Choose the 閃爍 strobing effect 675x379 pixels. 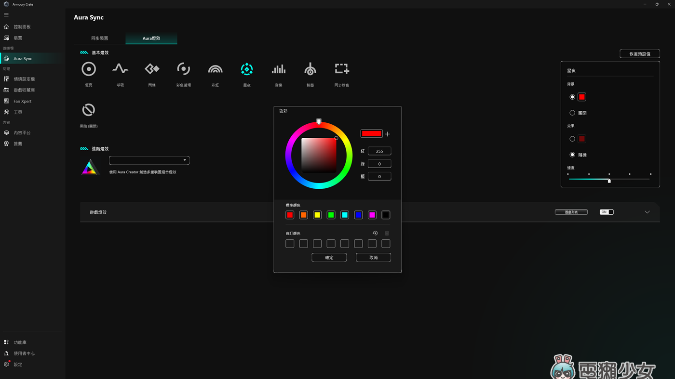[152, 69]
